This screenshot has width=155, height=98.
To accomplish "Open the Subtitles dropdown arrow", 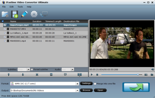I will coord(28,69).
